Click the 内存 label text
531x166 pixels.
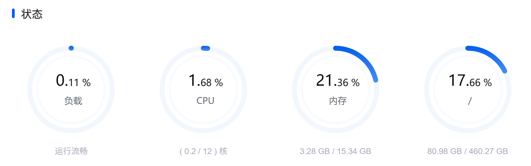point(338,101)
